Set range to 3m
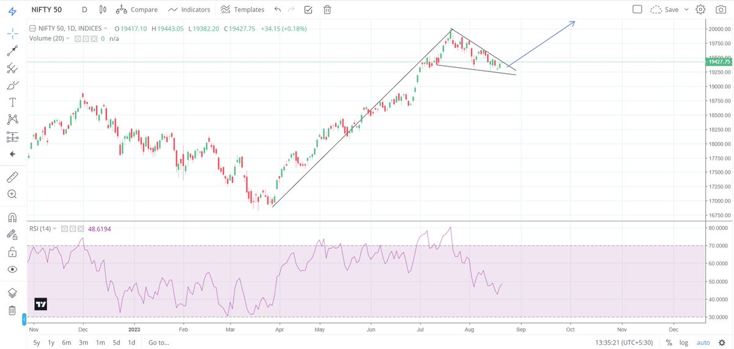This screenshot has width=734, height=349. 84,342
